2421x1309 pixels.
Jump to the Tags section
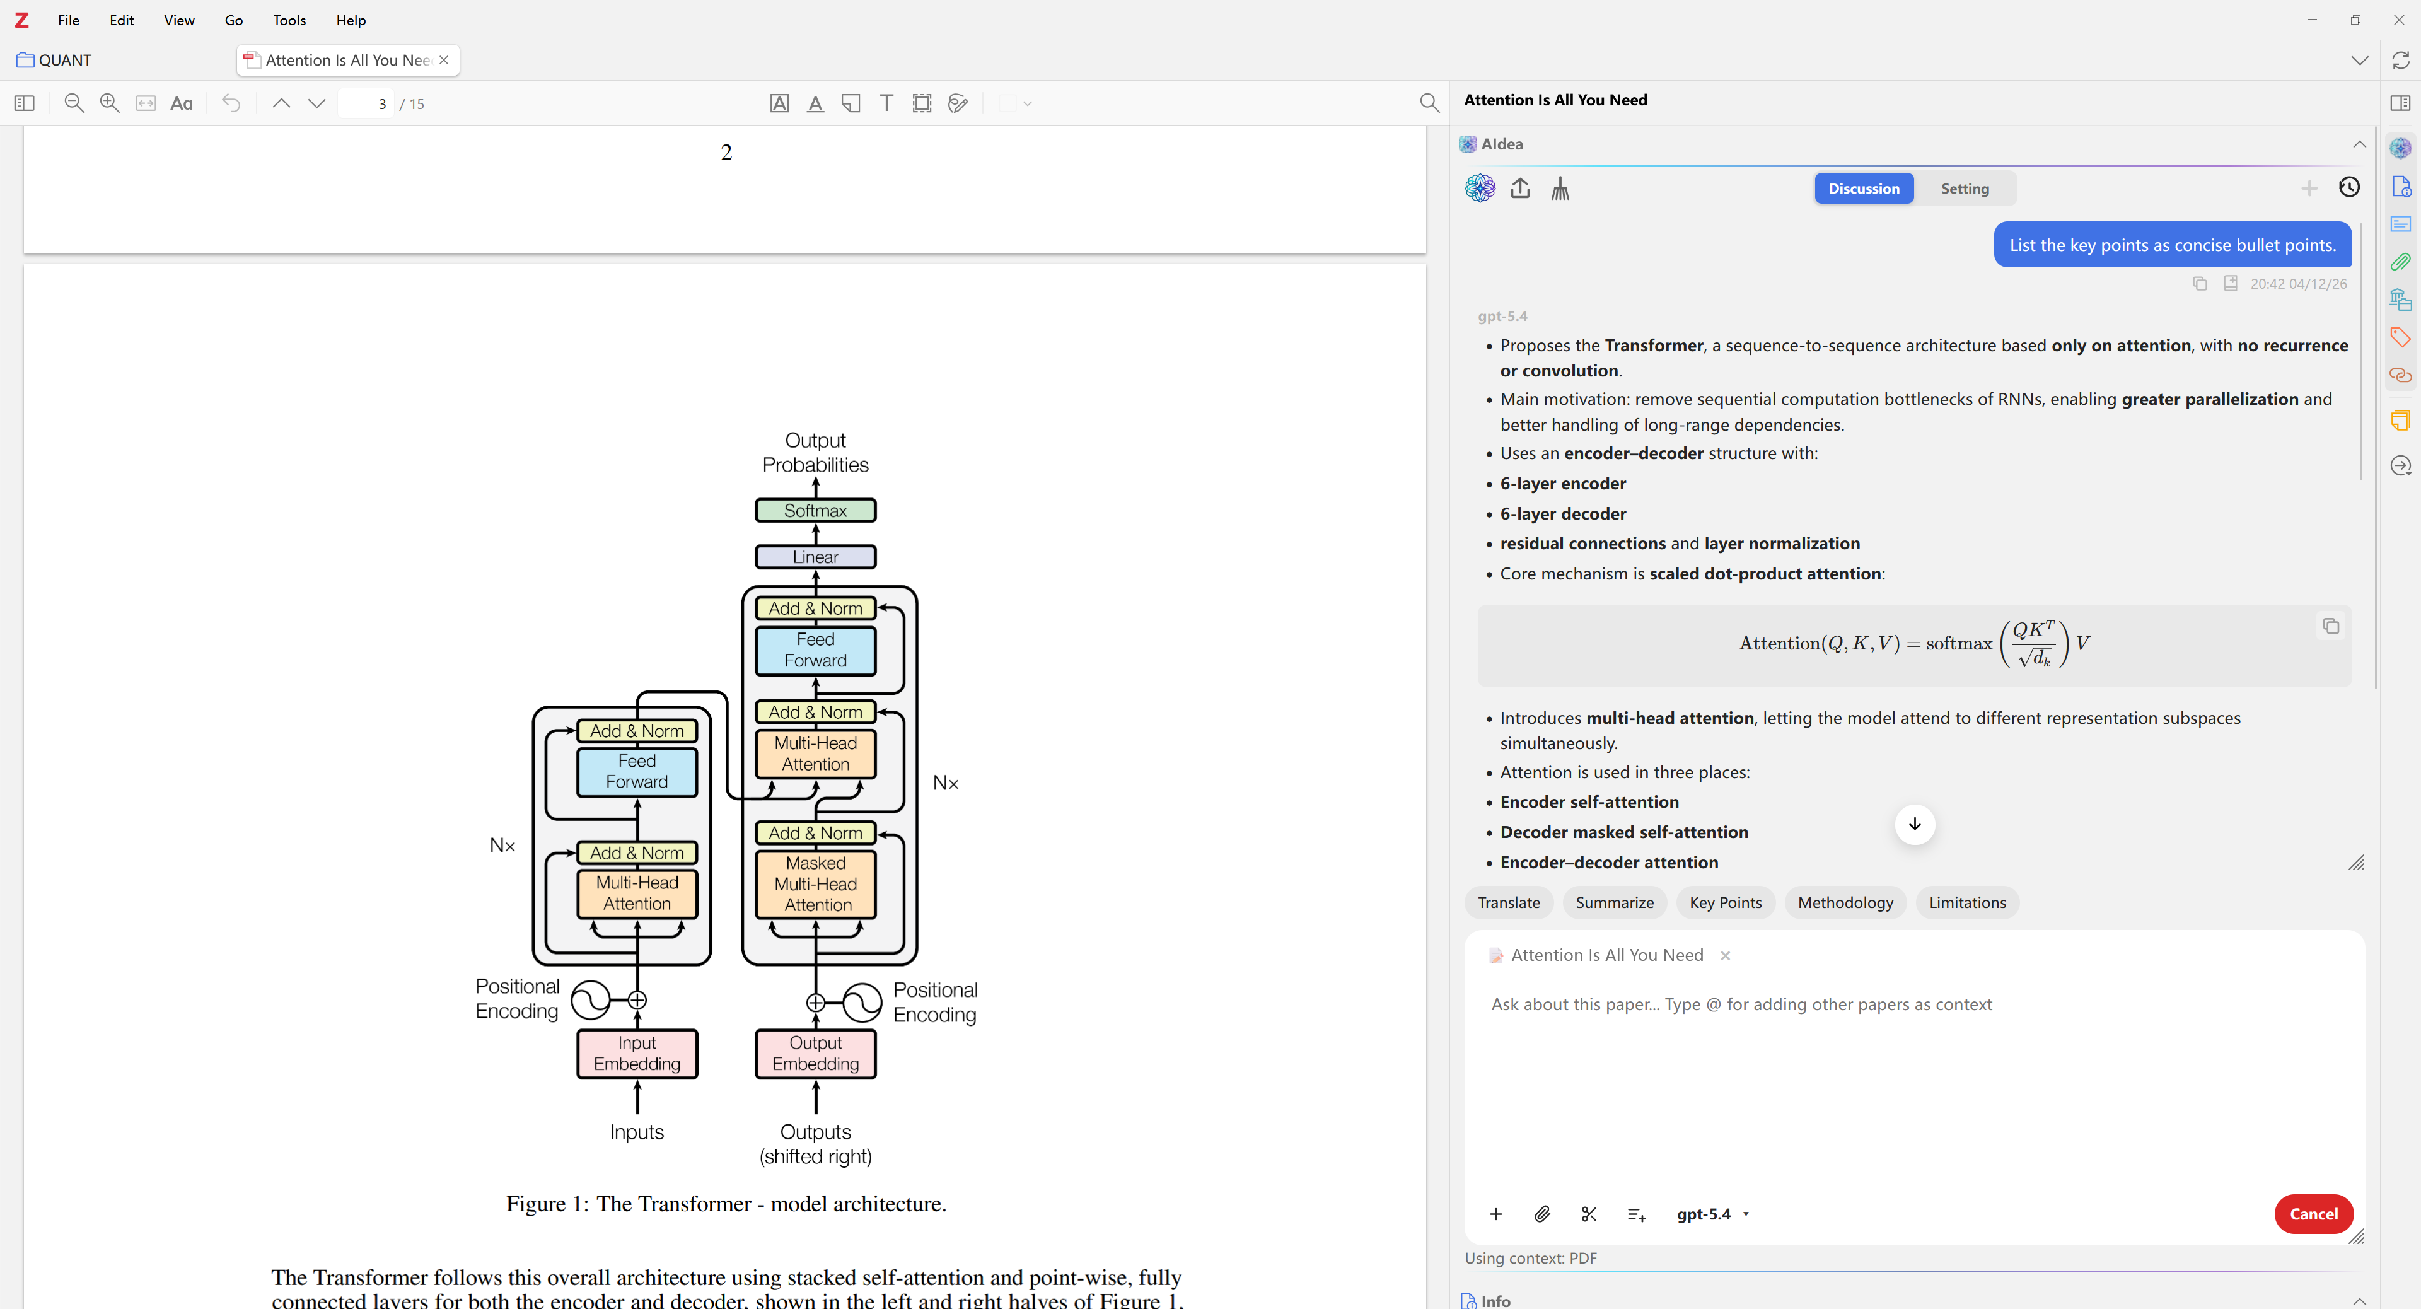2400,337
